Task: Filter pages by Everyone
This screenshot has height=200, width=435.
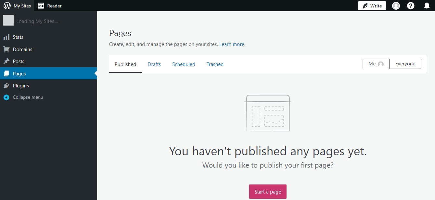Action: (405, 64)
